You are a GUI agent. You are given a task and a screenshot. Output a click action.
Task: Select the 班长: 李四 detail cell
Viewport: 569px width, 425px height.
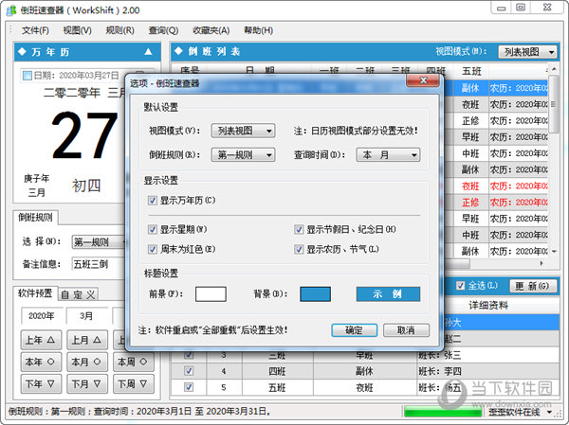(488, 371)
